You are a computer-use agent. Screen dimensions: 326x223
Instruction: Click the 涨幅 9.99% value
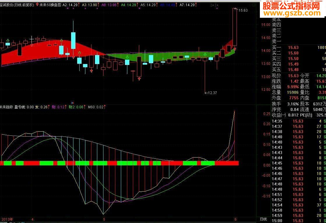point(293,87)
